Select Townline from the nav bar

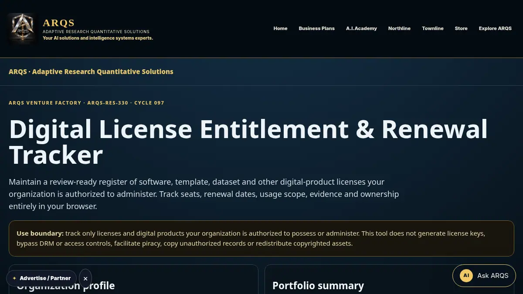[432, 28]
